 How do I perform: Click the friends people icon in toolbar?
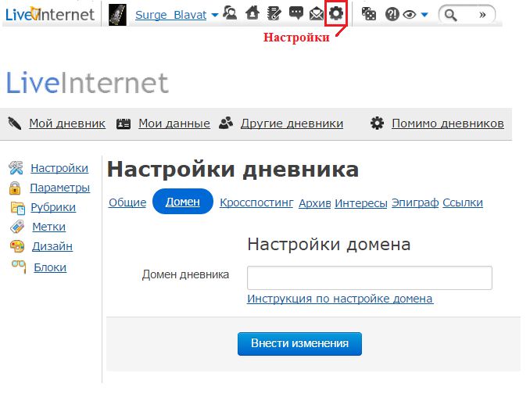click(x=231, y=13)
